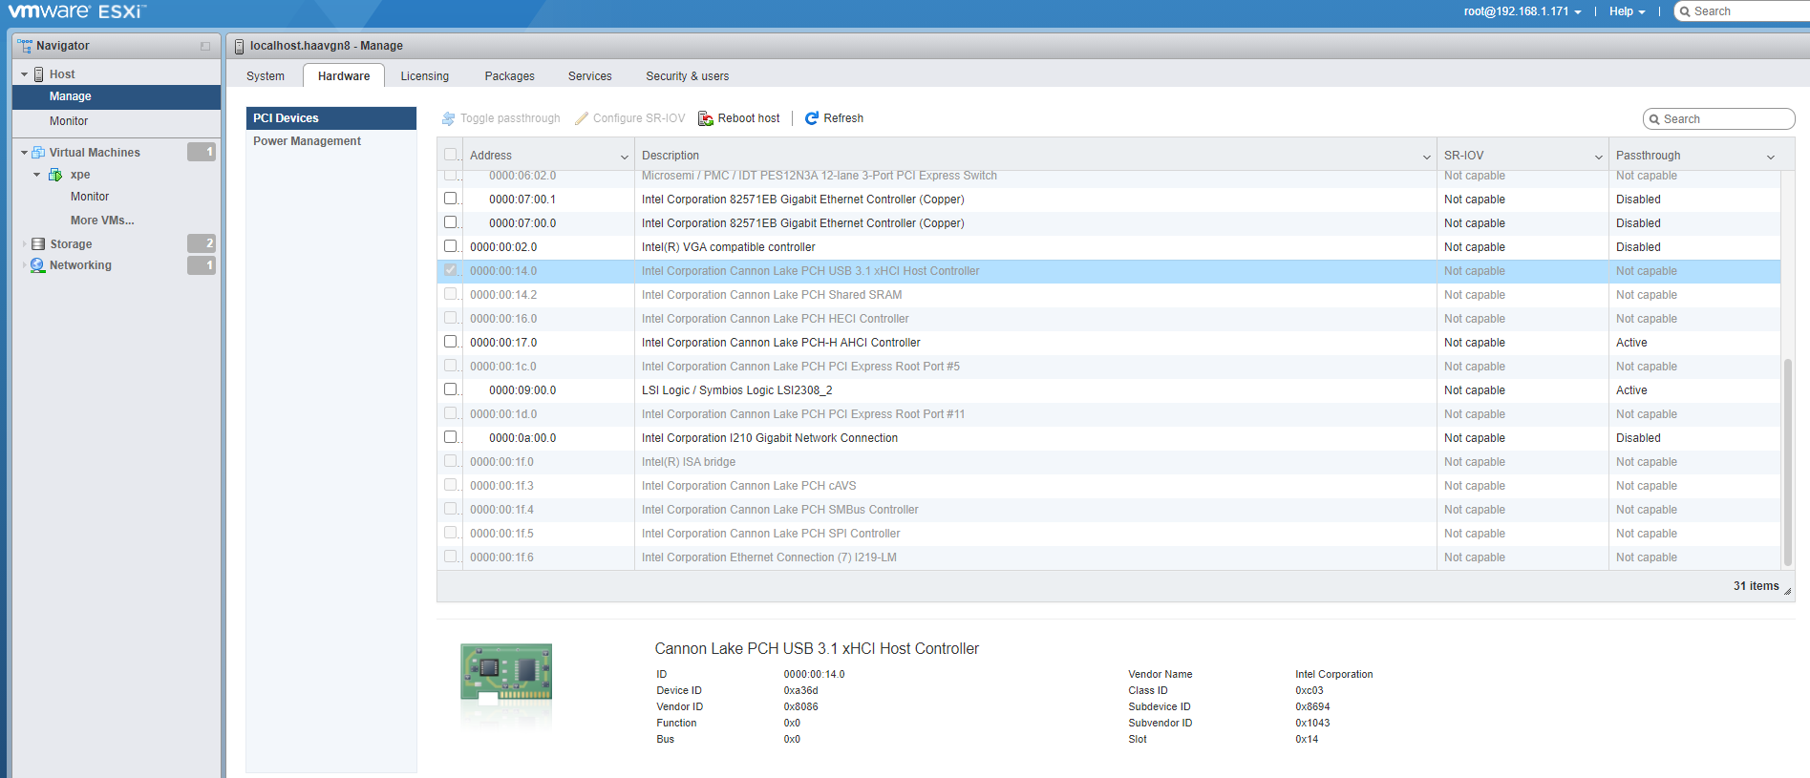Check the box for 0000:00:17.0 AHCI Controller
The width and height of the screenshot is (1810, 778).
coord(451,342)
